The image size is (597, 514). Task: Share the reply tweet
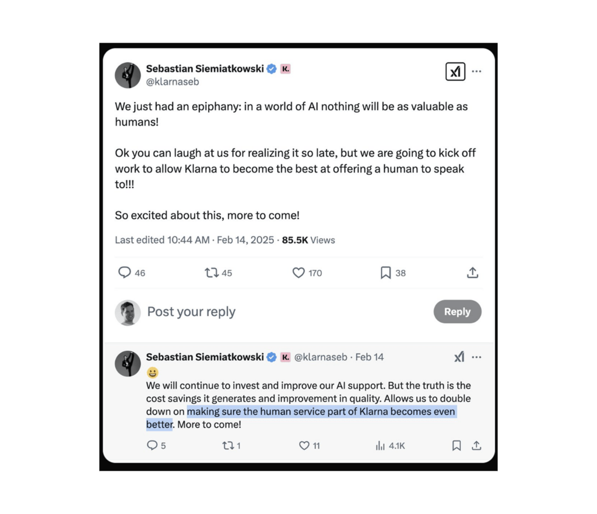click(476, 445)
